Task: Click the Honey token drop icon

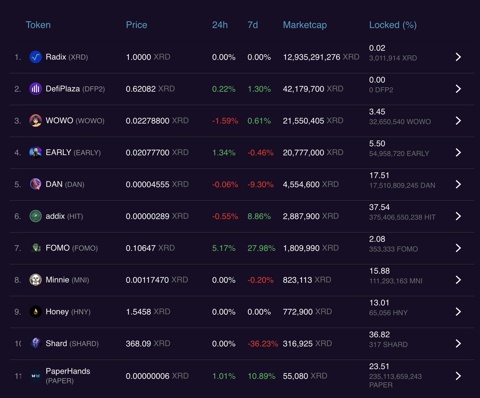Action: pyautogui.click(x=36, y=312)
